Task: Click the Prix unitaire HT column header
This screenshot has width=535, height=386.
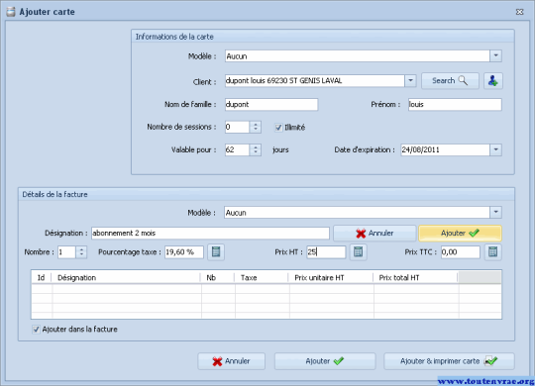Action: [330, 278]
